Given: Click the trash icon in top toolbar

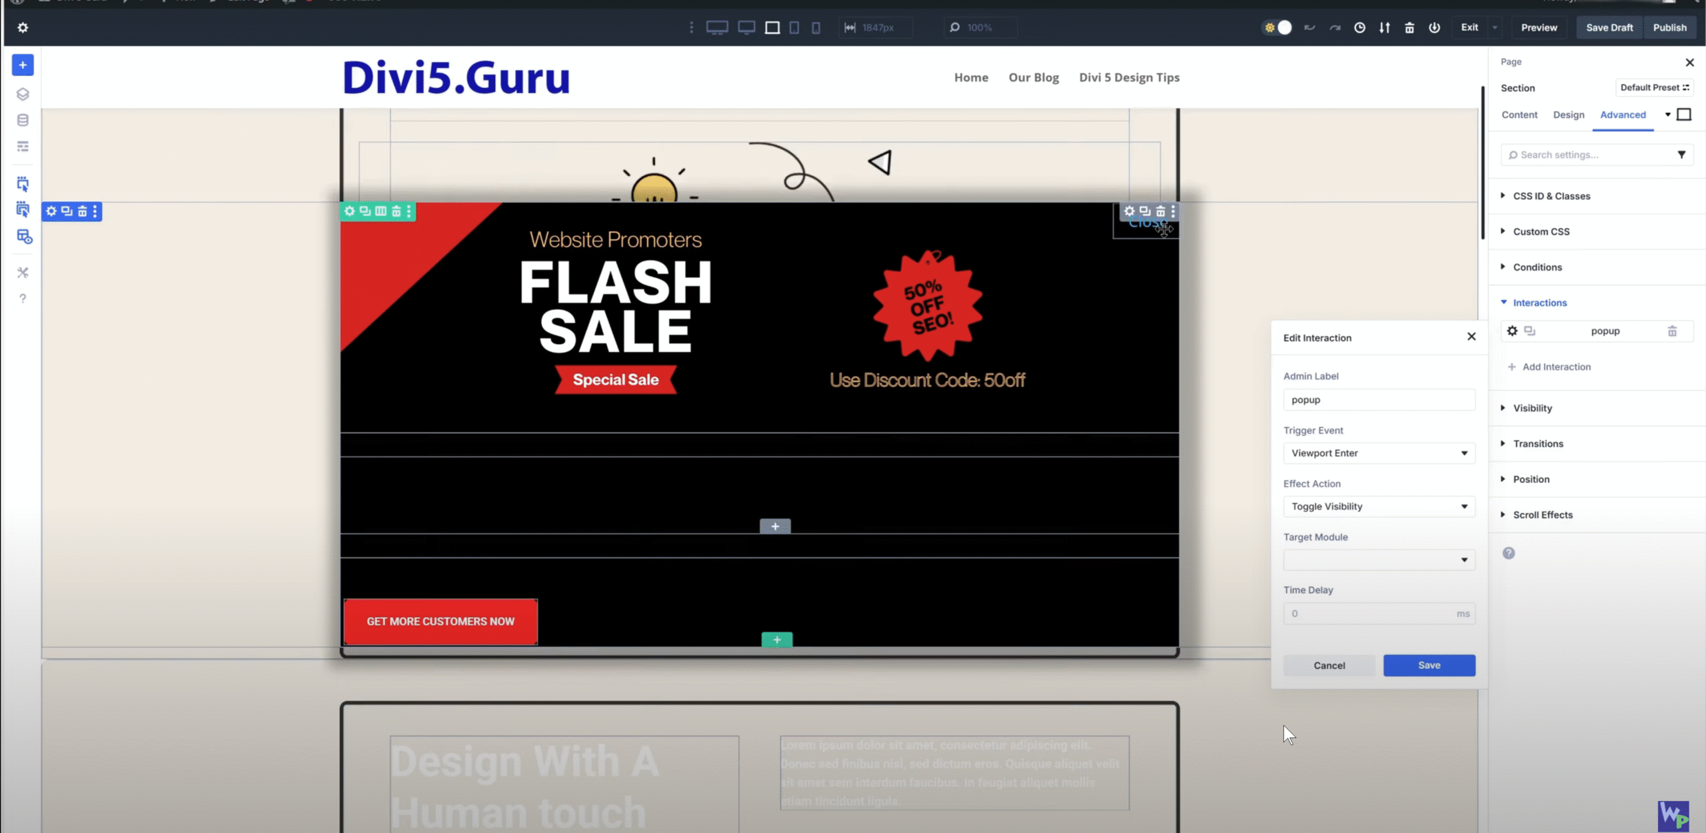Looking at the screenshot, I should (x=1409, y=27).
